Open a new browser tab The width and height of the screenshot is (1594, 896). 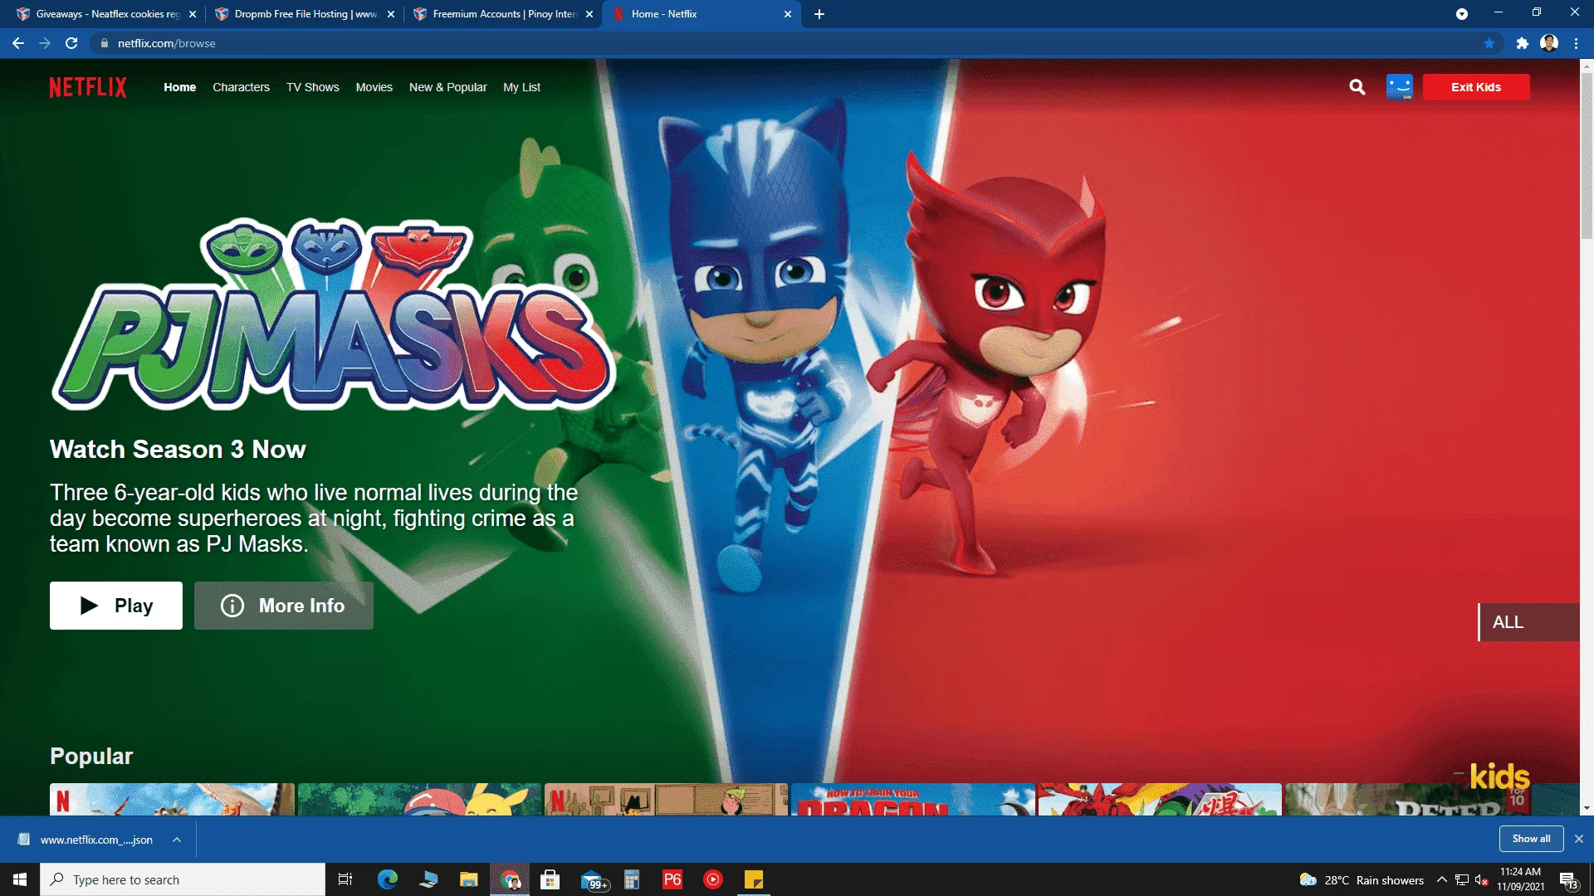819,14
